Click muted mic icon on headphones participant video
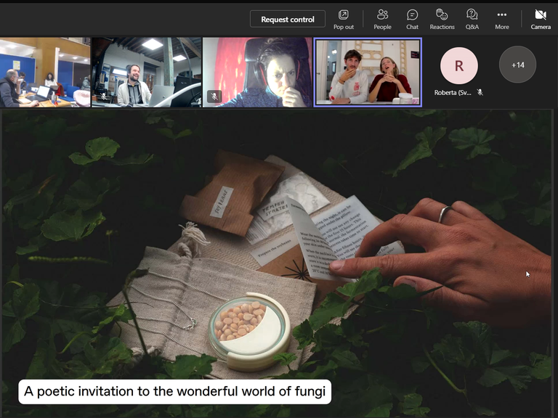The image size is (558, 418). (214, 96)
